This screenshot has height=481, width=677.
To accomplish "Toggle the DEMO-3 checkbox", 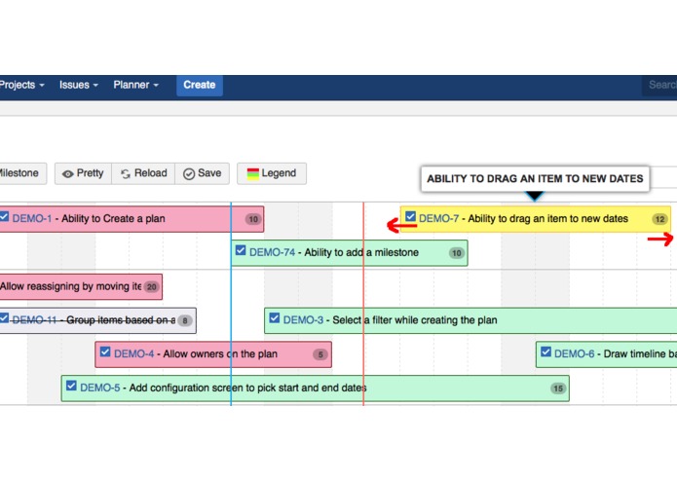I will click(275, 318).
